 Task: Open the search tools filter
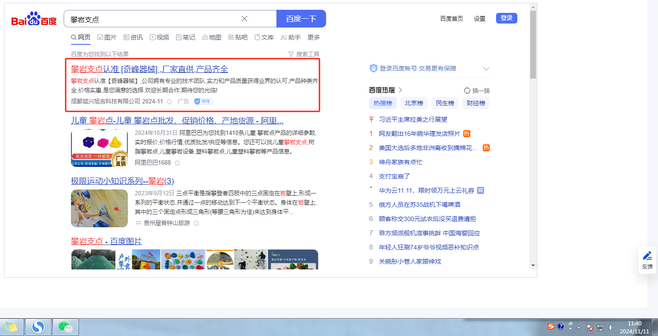303,54
